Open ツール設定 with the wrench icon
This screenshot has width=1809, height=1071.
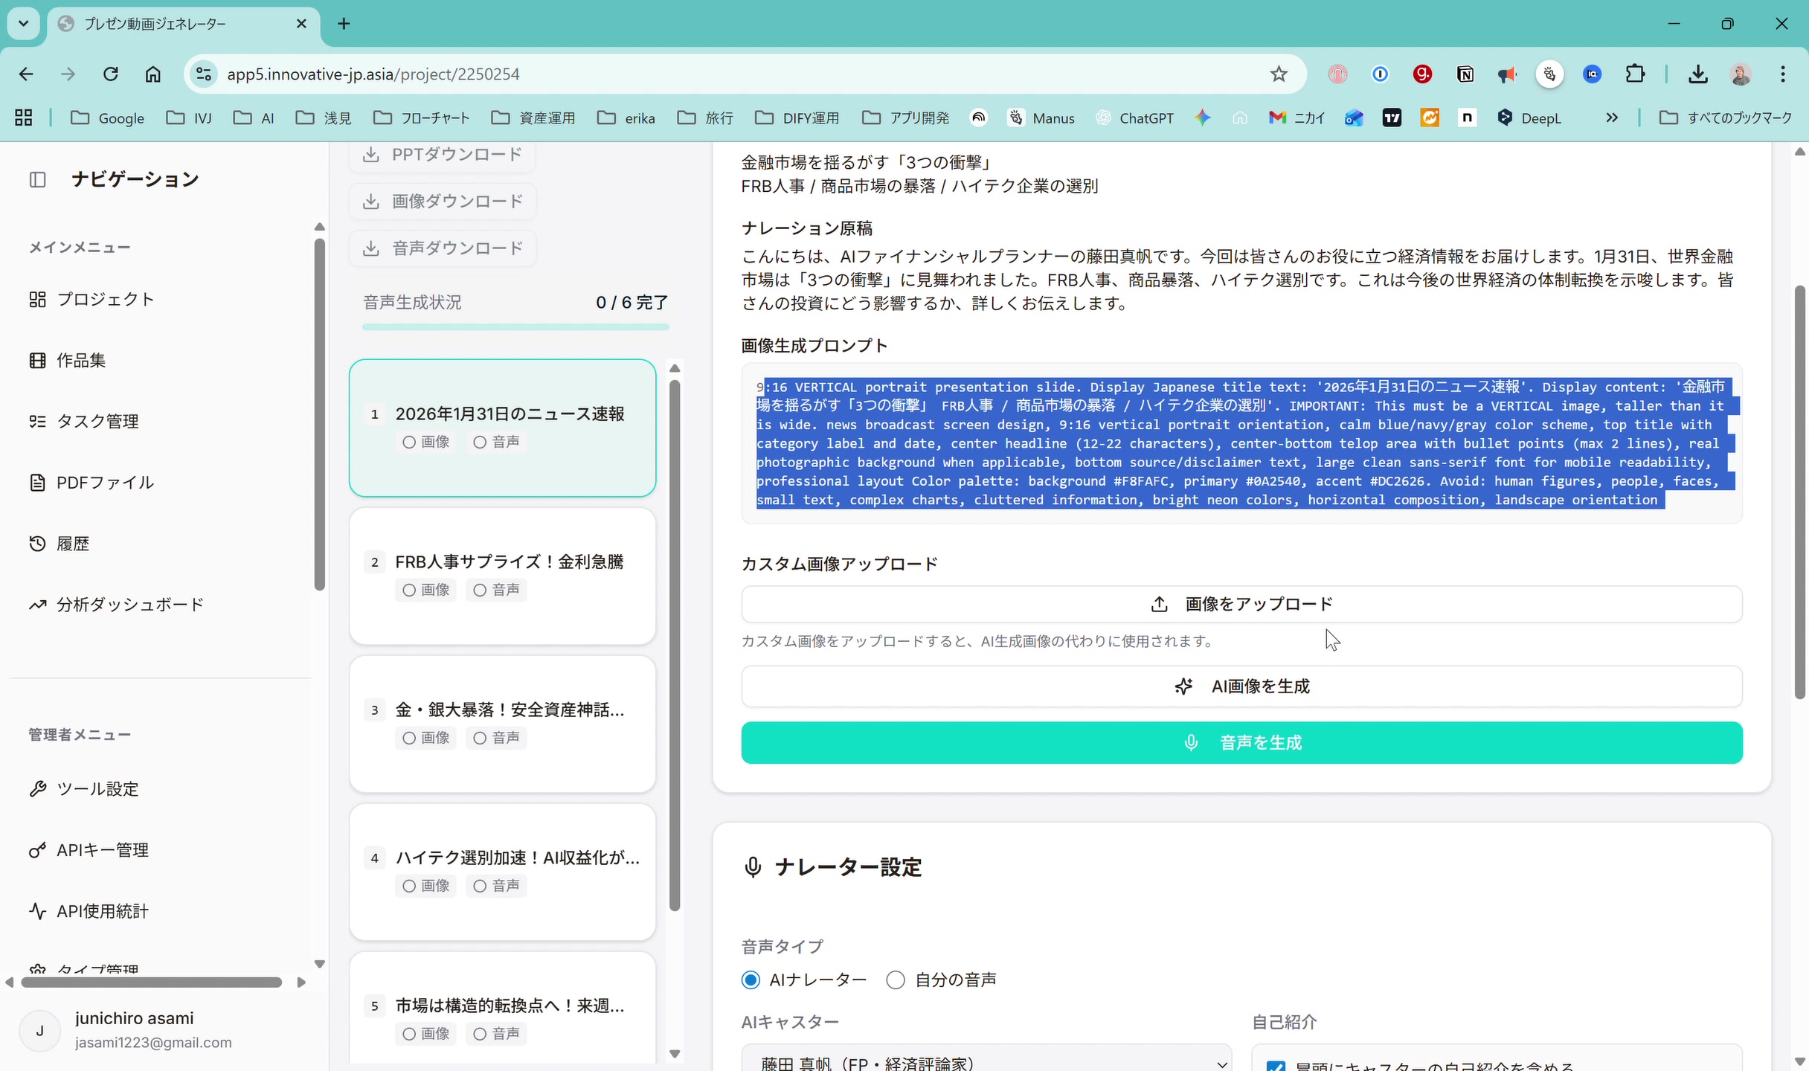(96, 788)
